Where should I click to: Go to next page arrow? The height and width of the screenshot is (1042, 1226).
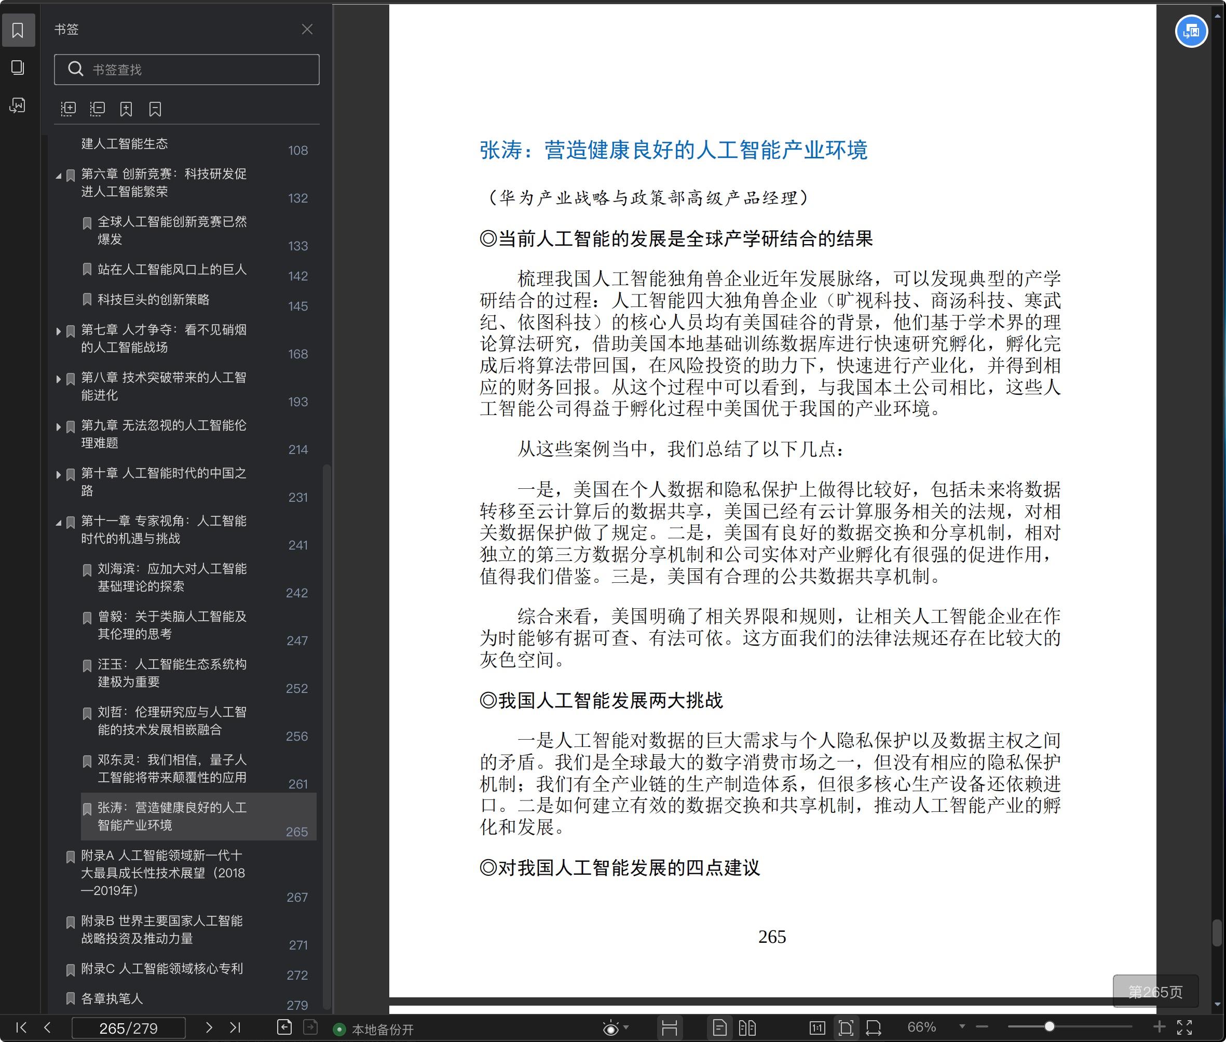[208, 1027]
